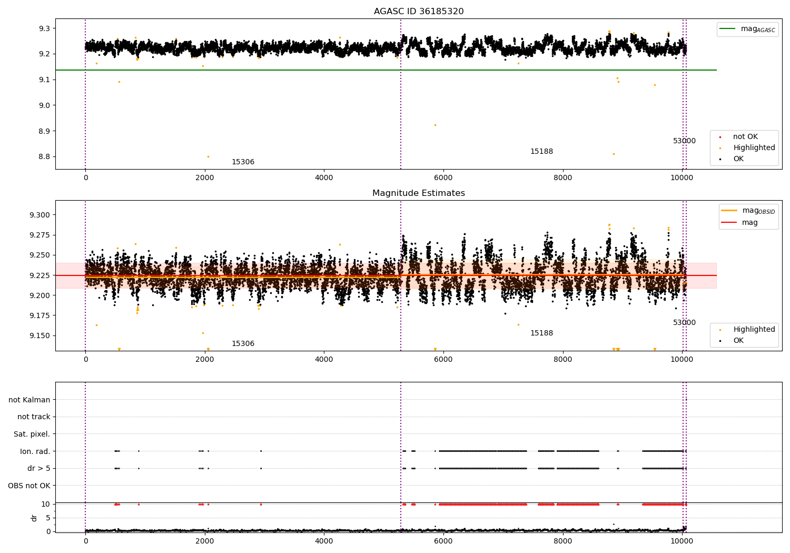
Task: Click the "10" tick on the dr axis
Action: coord(46,505)
